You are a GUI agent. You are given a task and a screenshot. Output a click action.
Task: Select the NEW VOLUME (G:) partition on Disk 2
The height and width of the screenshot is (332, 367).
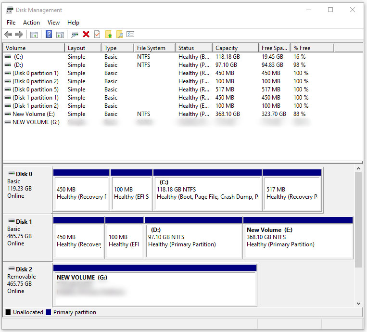(155, 286)
